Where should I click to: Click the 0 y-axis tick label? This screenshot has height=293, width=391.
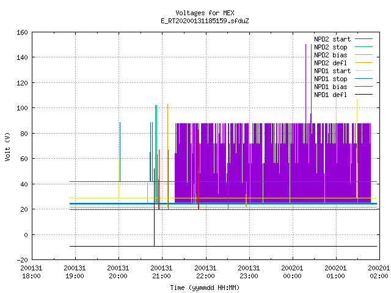(x=26, y=235)
